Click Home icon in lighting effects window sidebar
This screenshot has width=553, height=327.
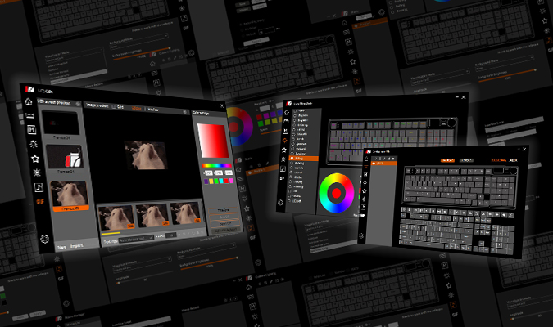click(287, 112)
